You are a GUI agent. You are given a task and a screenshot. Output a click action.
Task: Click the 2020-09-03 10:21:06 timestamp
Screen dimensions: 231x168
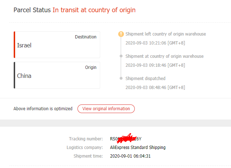click(x=155, y=43)
